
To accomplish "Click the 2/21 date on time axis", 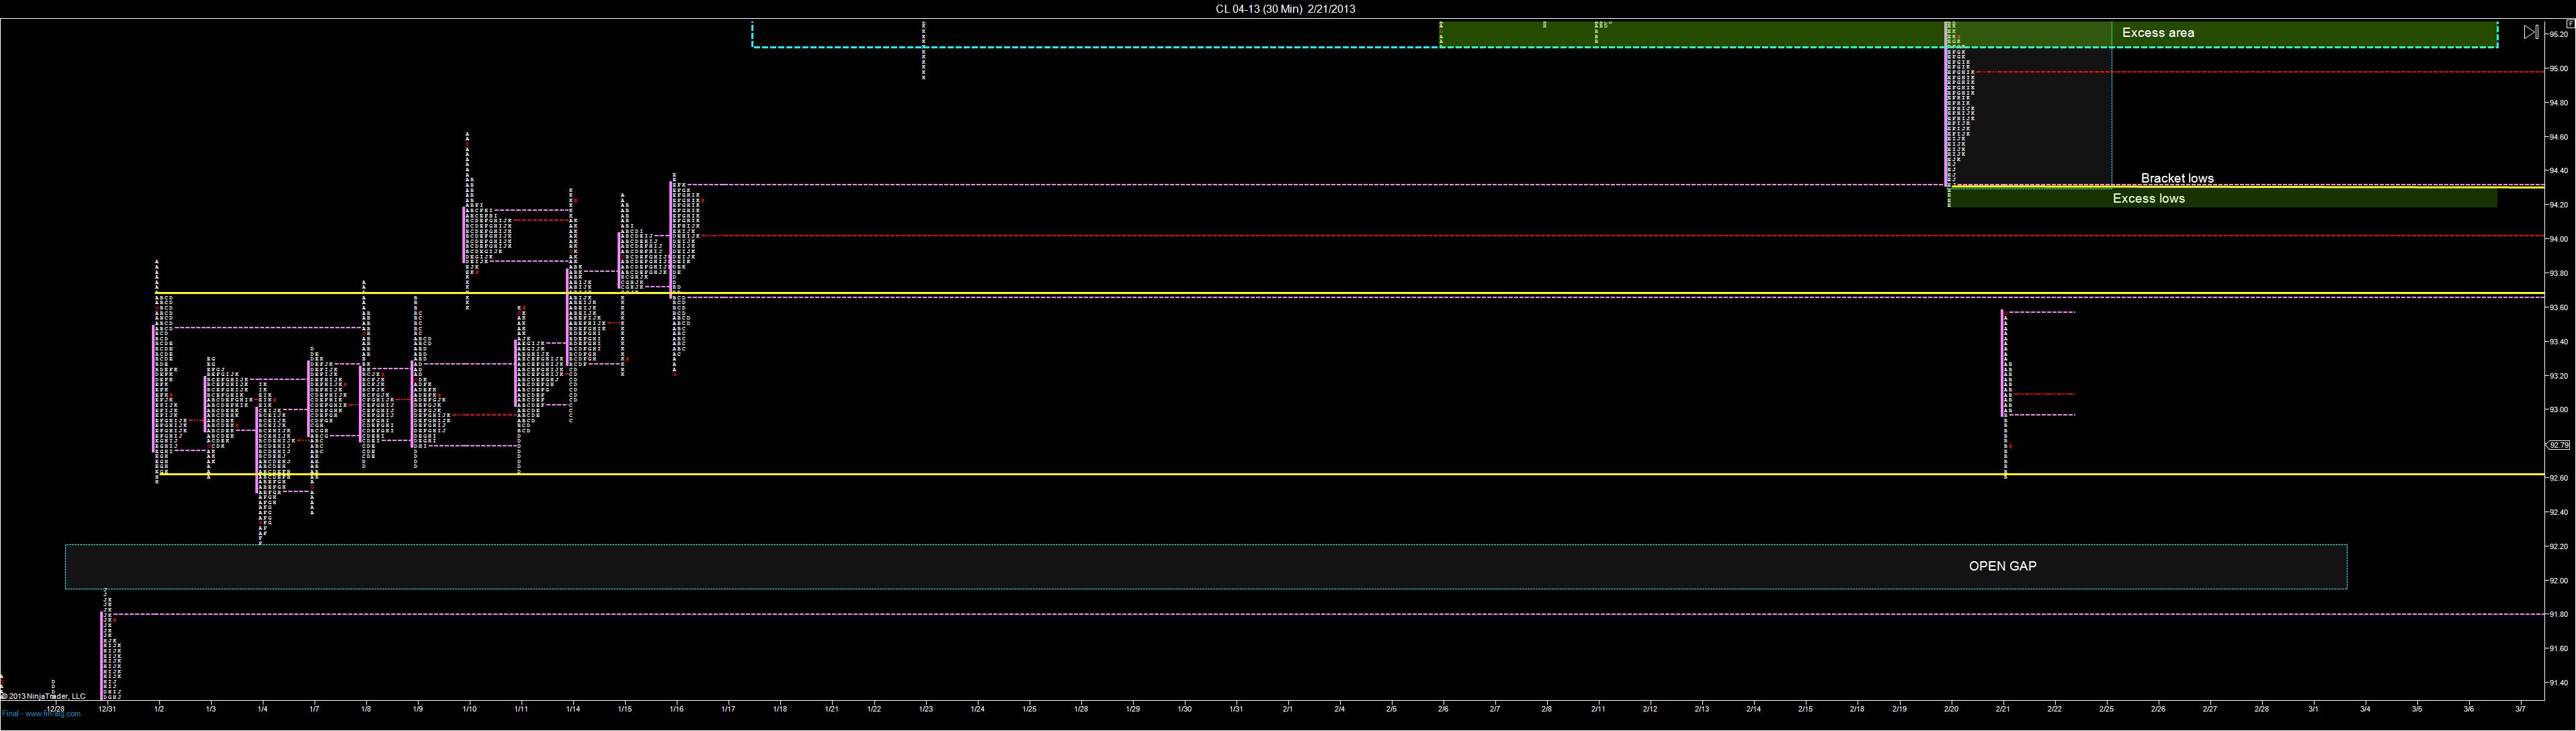I will tap(2003, 709).
